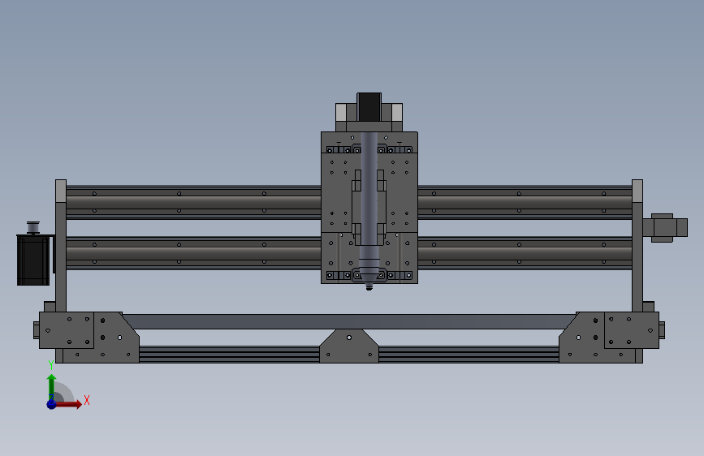Select the bottom slotted extrusion, left of center bracket
704x456 pixels.
[229, 354]
